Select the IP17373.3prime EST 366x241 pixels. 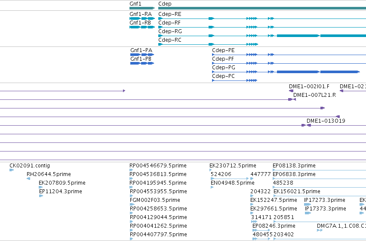308,213
